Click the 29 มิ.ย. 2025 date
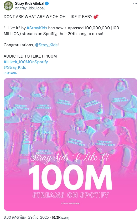Image resolution: width=140 pixels, height=221 pixels. pyautogui.click(x=39, y=217)
